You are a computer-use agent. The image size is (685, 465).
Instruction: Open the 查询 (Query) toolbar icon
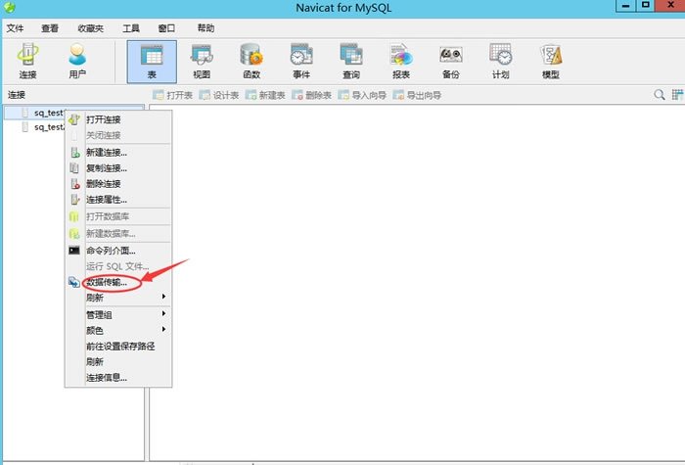click(351, 61)
